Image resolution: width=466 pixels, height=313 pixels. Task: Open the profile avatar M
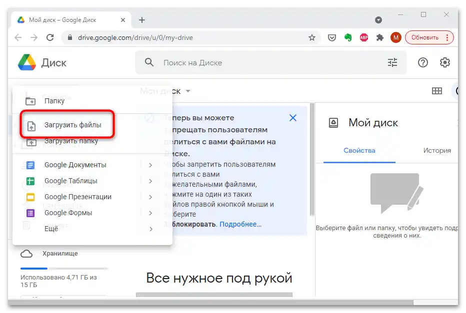[x=395, y=37]
